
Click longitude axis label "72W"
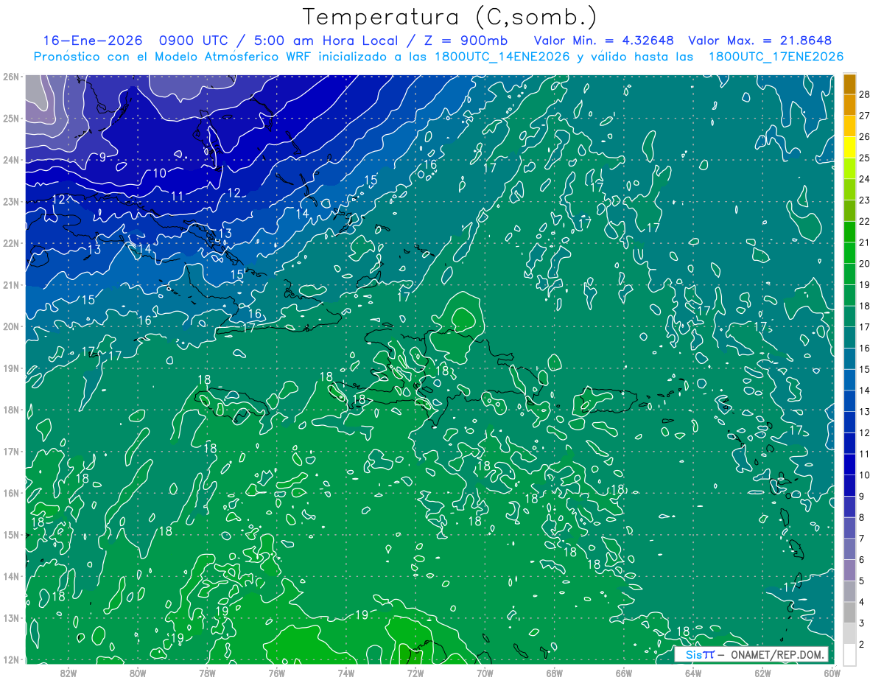pyautogui.click(x=415, y=673)
